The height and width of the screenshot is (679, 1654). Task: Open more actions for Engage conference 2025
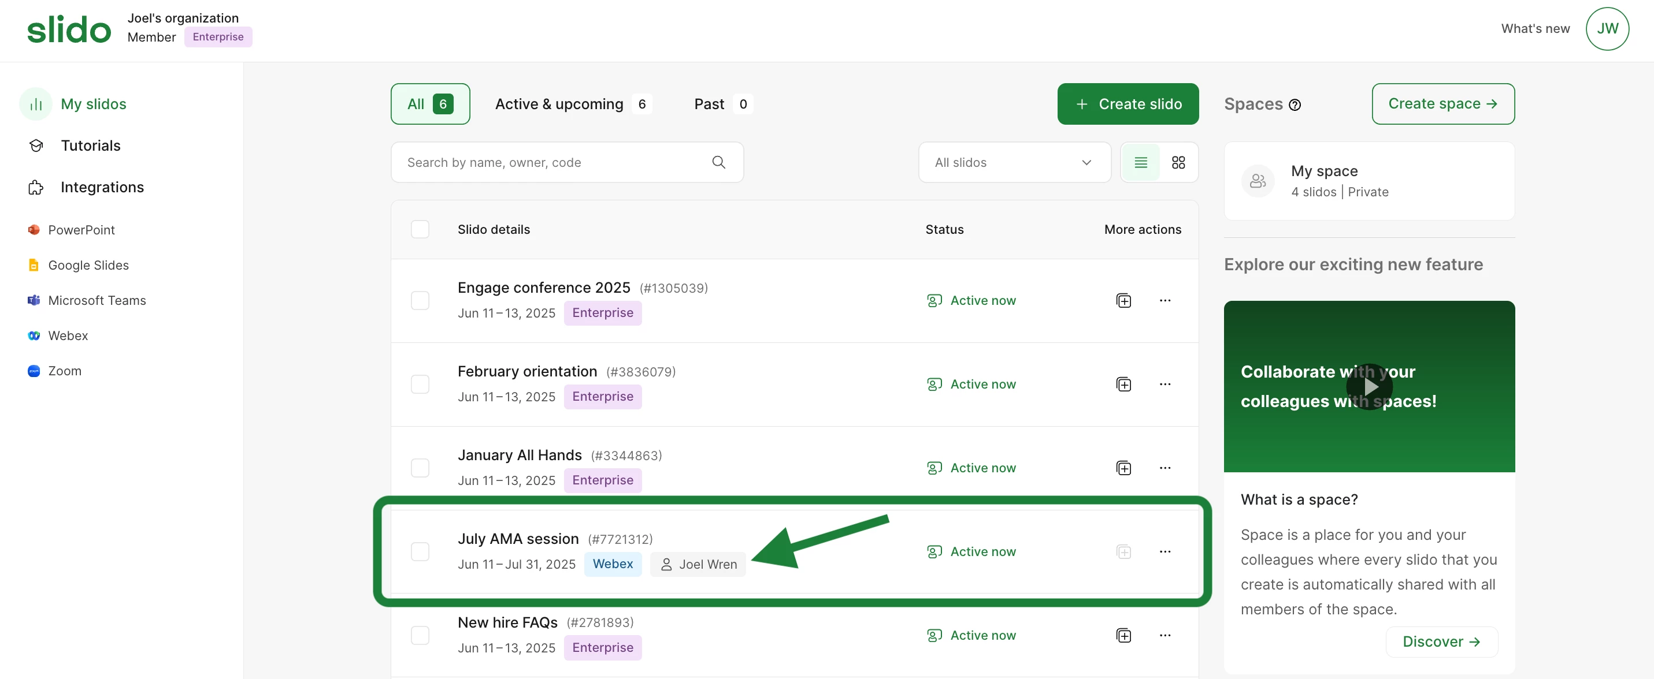[x=1165, y=300]
